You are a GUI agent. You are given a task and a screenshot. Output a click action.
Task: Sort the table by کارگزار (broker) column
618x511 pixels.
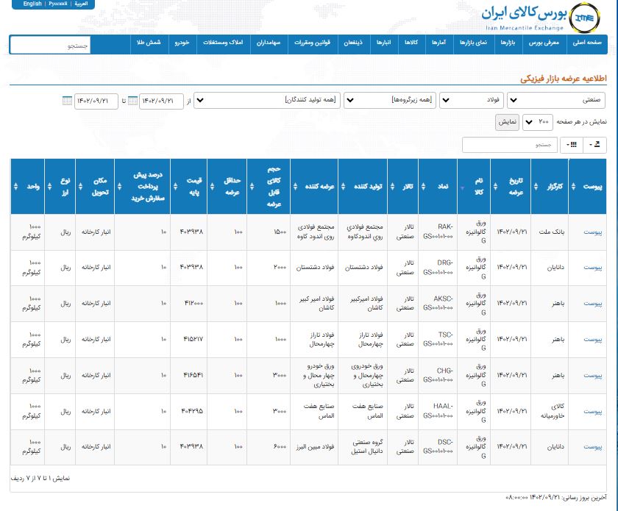[x=550, y=186]
